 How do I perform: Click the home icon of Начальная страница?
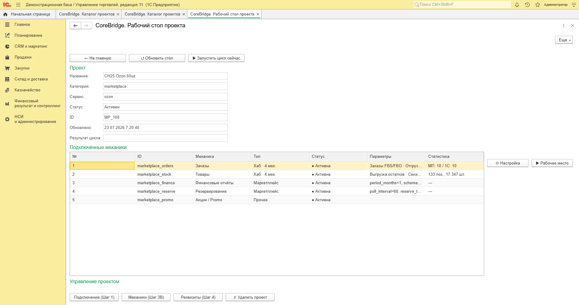[5, 14]
